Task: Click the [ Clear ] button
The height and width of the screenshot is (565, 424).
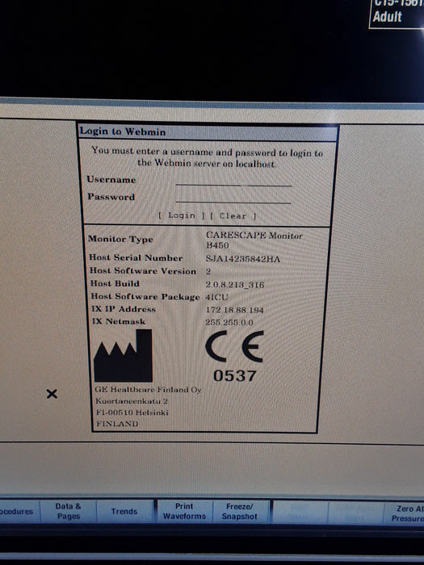Action: 233,216
